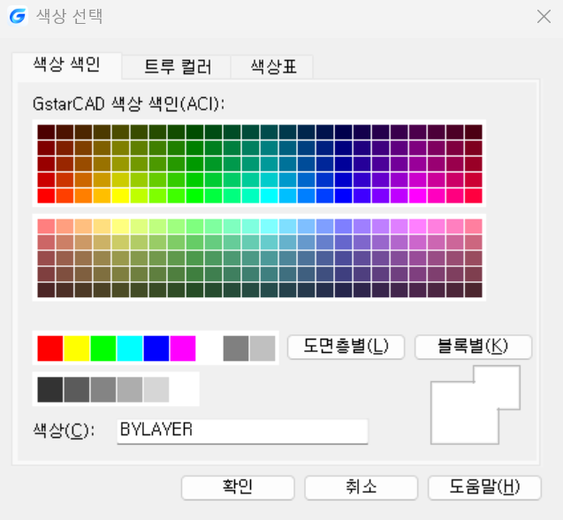Screen dimensions: 563x520
Task: Click the 블록별(K) button
Action: point(473,347)
